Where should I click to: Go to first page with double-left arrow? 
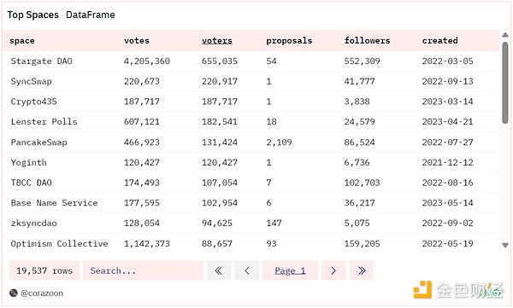point(219,270)
